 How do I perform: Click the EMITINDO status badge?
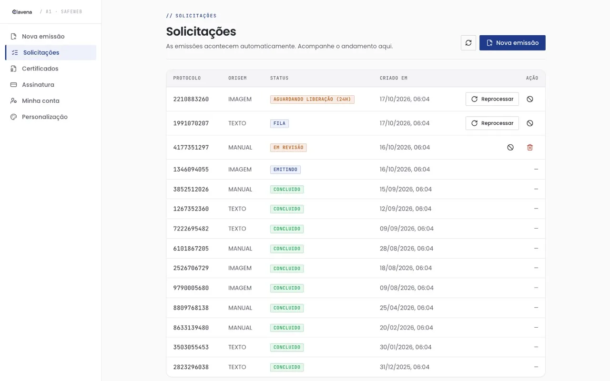[285, 170]
